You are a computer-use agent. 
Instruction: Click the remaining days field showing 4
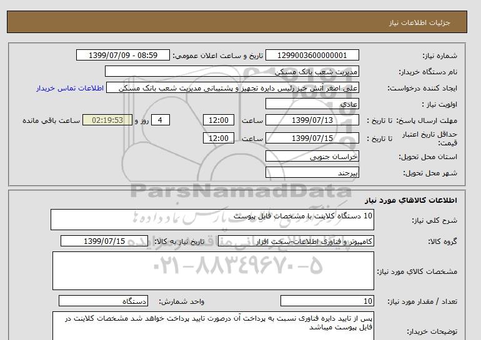tap(161, 120)
